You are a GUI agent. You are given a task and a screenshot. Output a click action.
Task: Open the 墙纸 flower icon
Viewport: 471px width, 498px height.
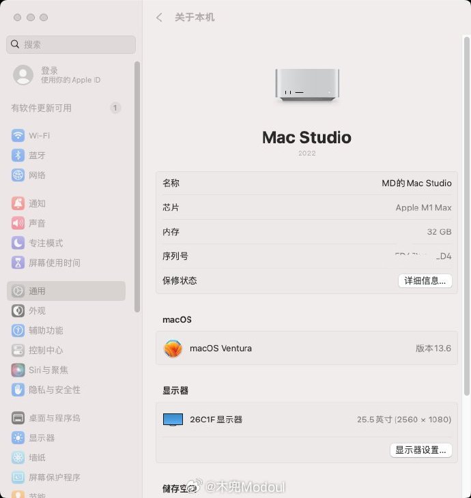pyautogui.click(x=18, y=458)
